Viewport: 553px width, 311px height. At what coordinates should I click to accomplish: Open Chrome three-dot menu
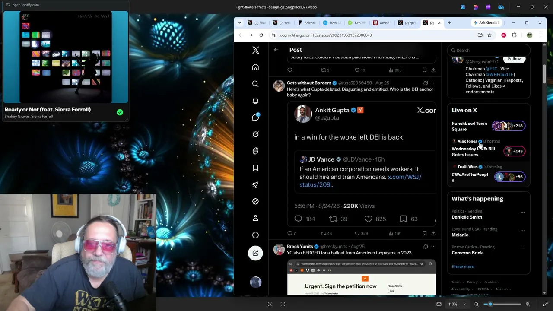pyautogui.click(x=540, y=35)
